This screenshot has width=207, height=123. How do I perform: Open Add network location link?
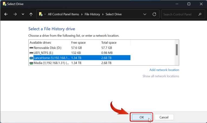164,70
